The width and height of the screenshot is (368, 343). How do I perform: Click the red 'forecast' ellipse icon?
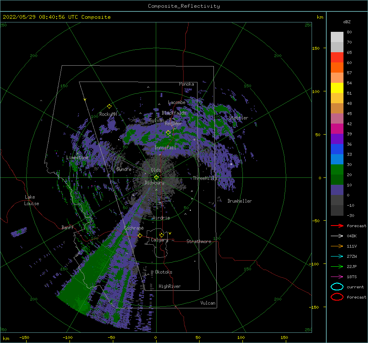click(x=337, y=297)
